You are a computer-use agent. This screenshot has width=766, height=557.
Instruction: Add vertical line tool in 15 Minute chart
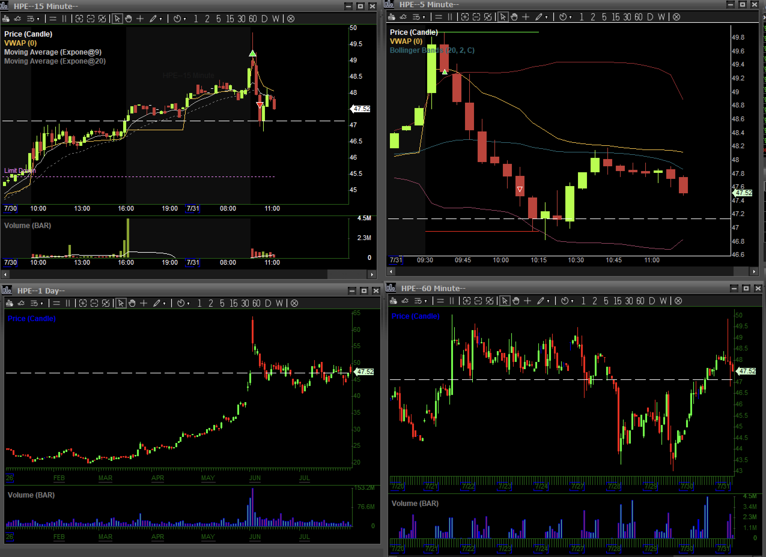pyautogui.click(x=64, y=19)
